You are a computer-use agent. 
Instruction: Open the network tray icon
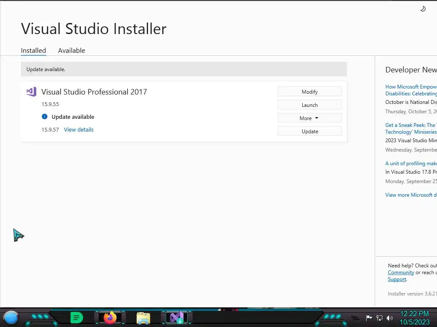click(379, 318)
